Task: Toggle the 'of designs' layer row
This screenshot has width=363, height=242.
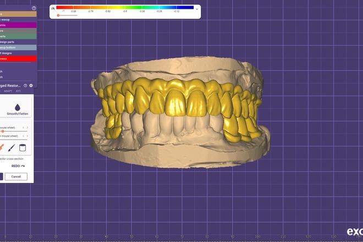Action: [x=18, y=53]
